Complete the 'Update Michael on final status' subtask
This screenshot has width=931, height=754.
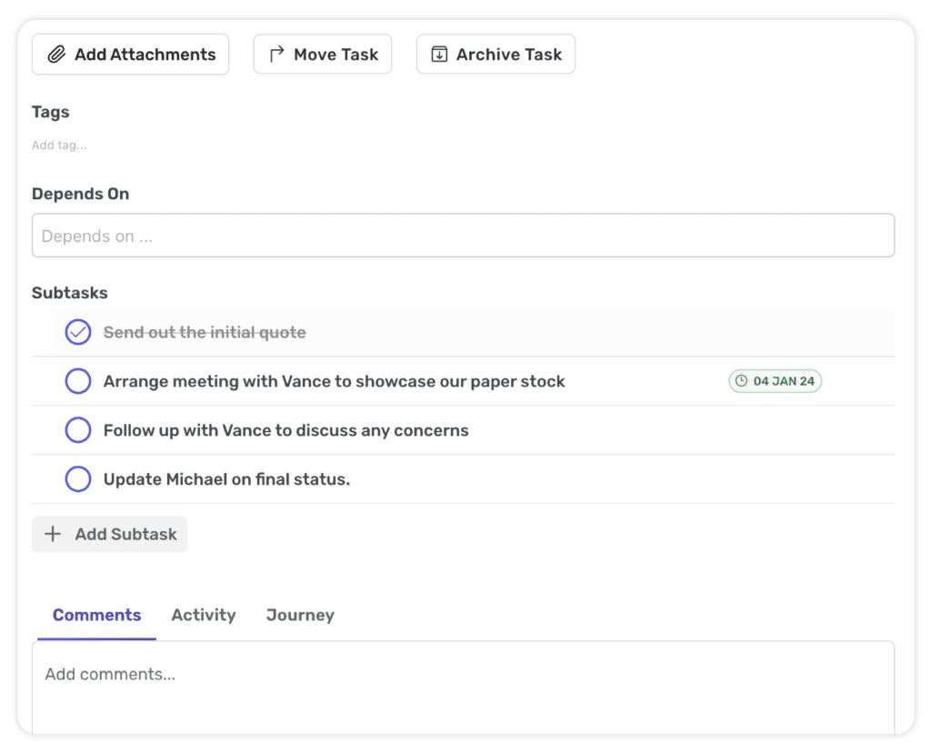(x=78, y=479)
